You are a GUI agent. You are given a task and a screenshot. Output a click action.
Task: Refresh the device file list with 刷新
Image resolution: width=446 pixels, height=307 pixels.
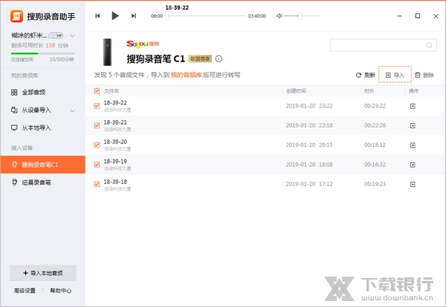(x=365, y=75)
